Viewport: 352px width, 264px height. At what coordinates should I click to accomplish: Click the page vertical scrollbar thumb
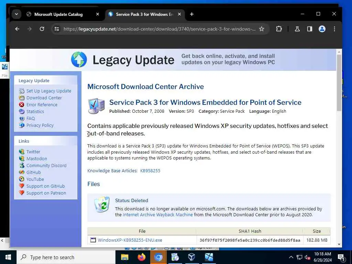339,82
